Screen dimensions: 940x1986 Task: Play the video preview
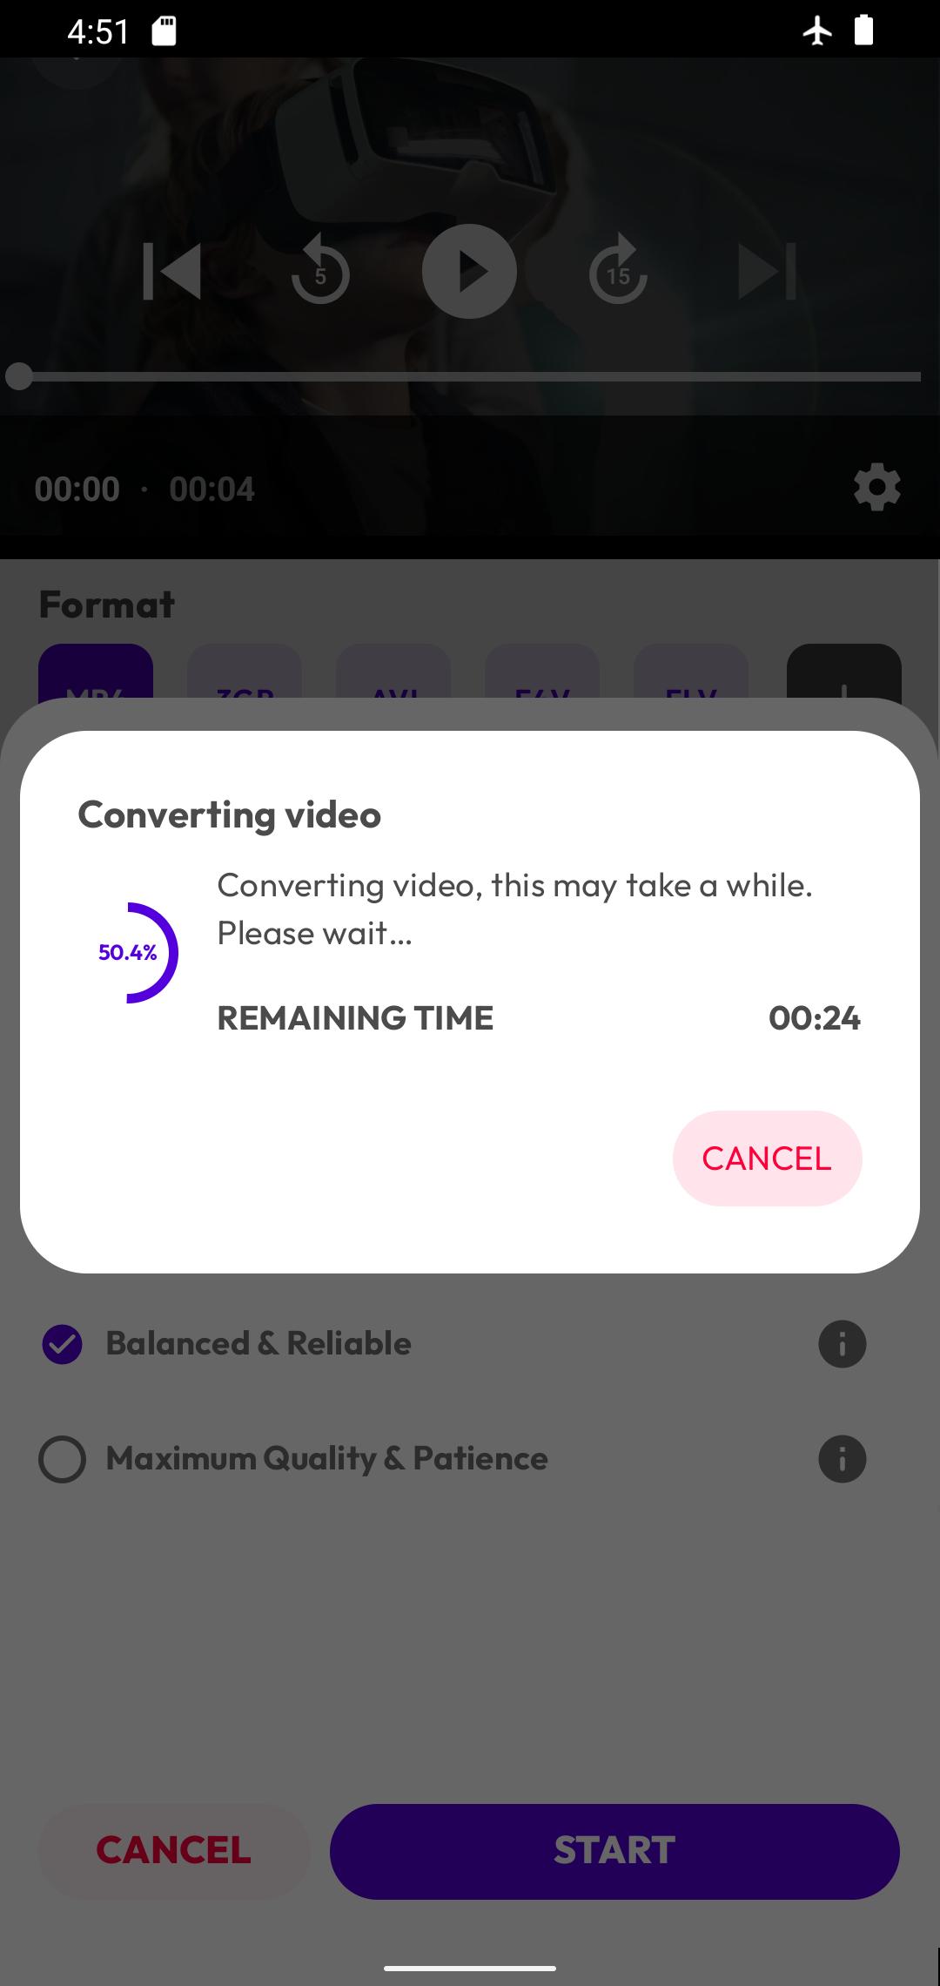tap(469, 271)
